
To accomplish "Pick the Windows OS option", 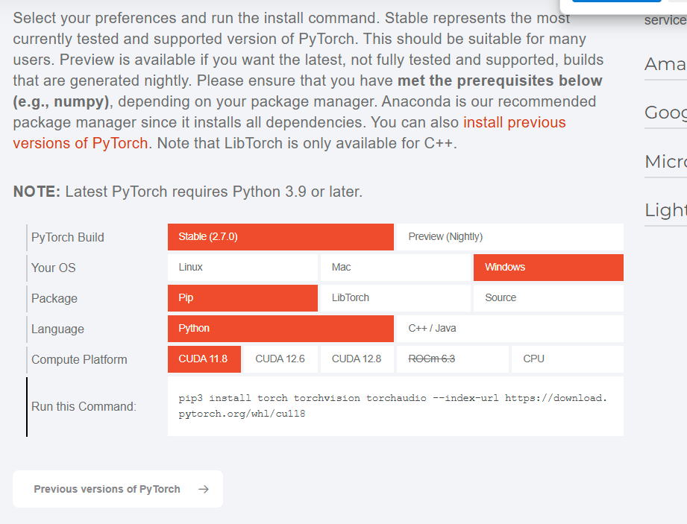I will pyautogui.click(x=548, y=268).
